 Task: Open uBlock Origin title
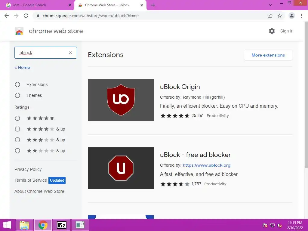(180, 87)
